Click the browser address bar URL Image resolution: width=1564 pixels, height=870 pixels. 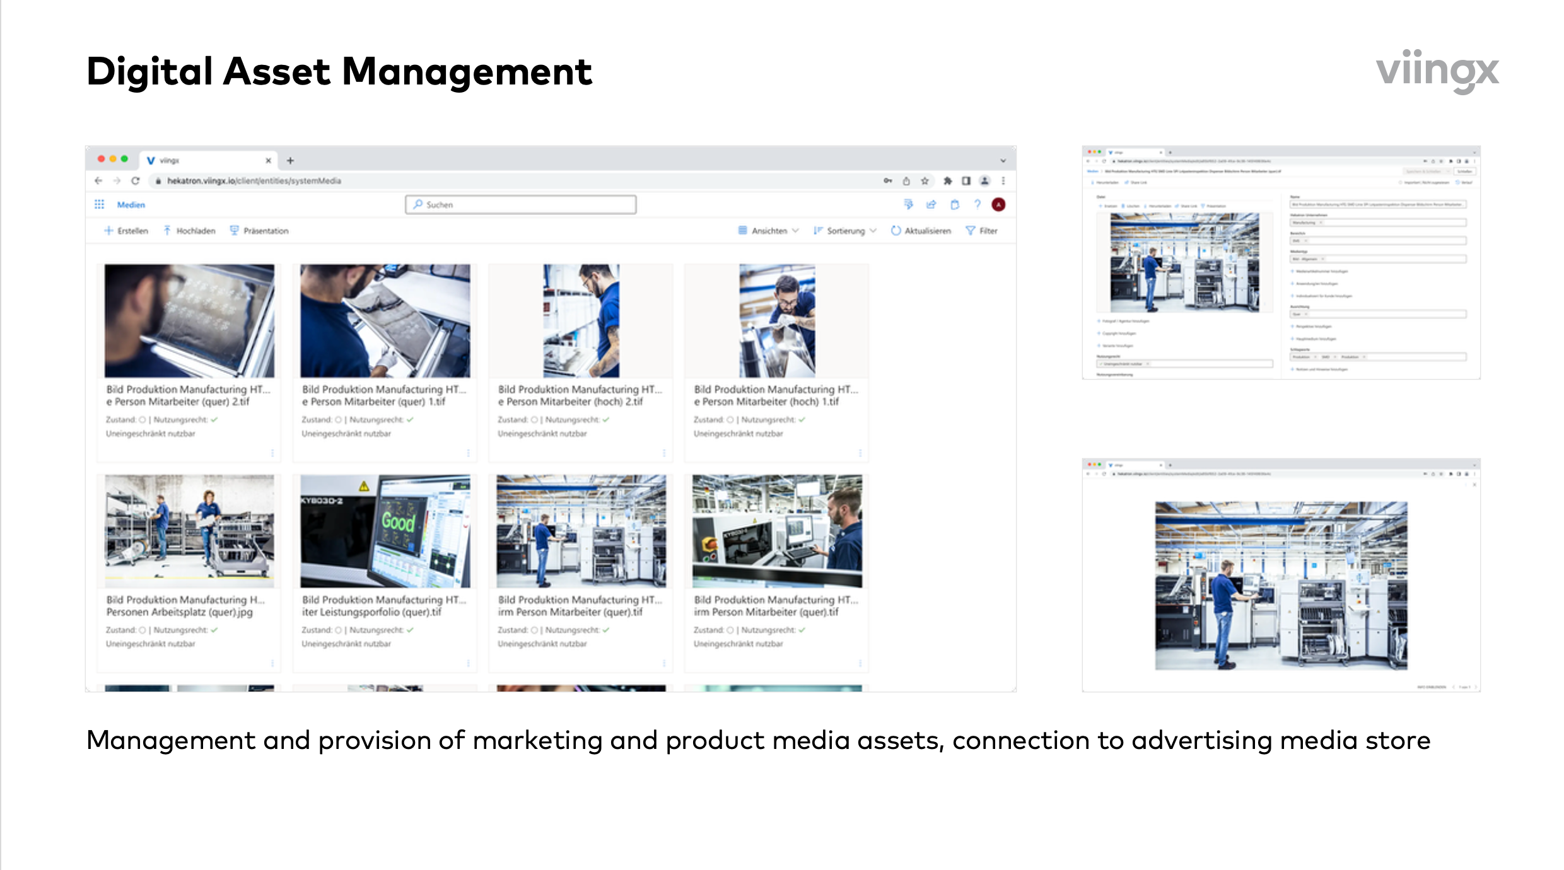coord(254,181)
